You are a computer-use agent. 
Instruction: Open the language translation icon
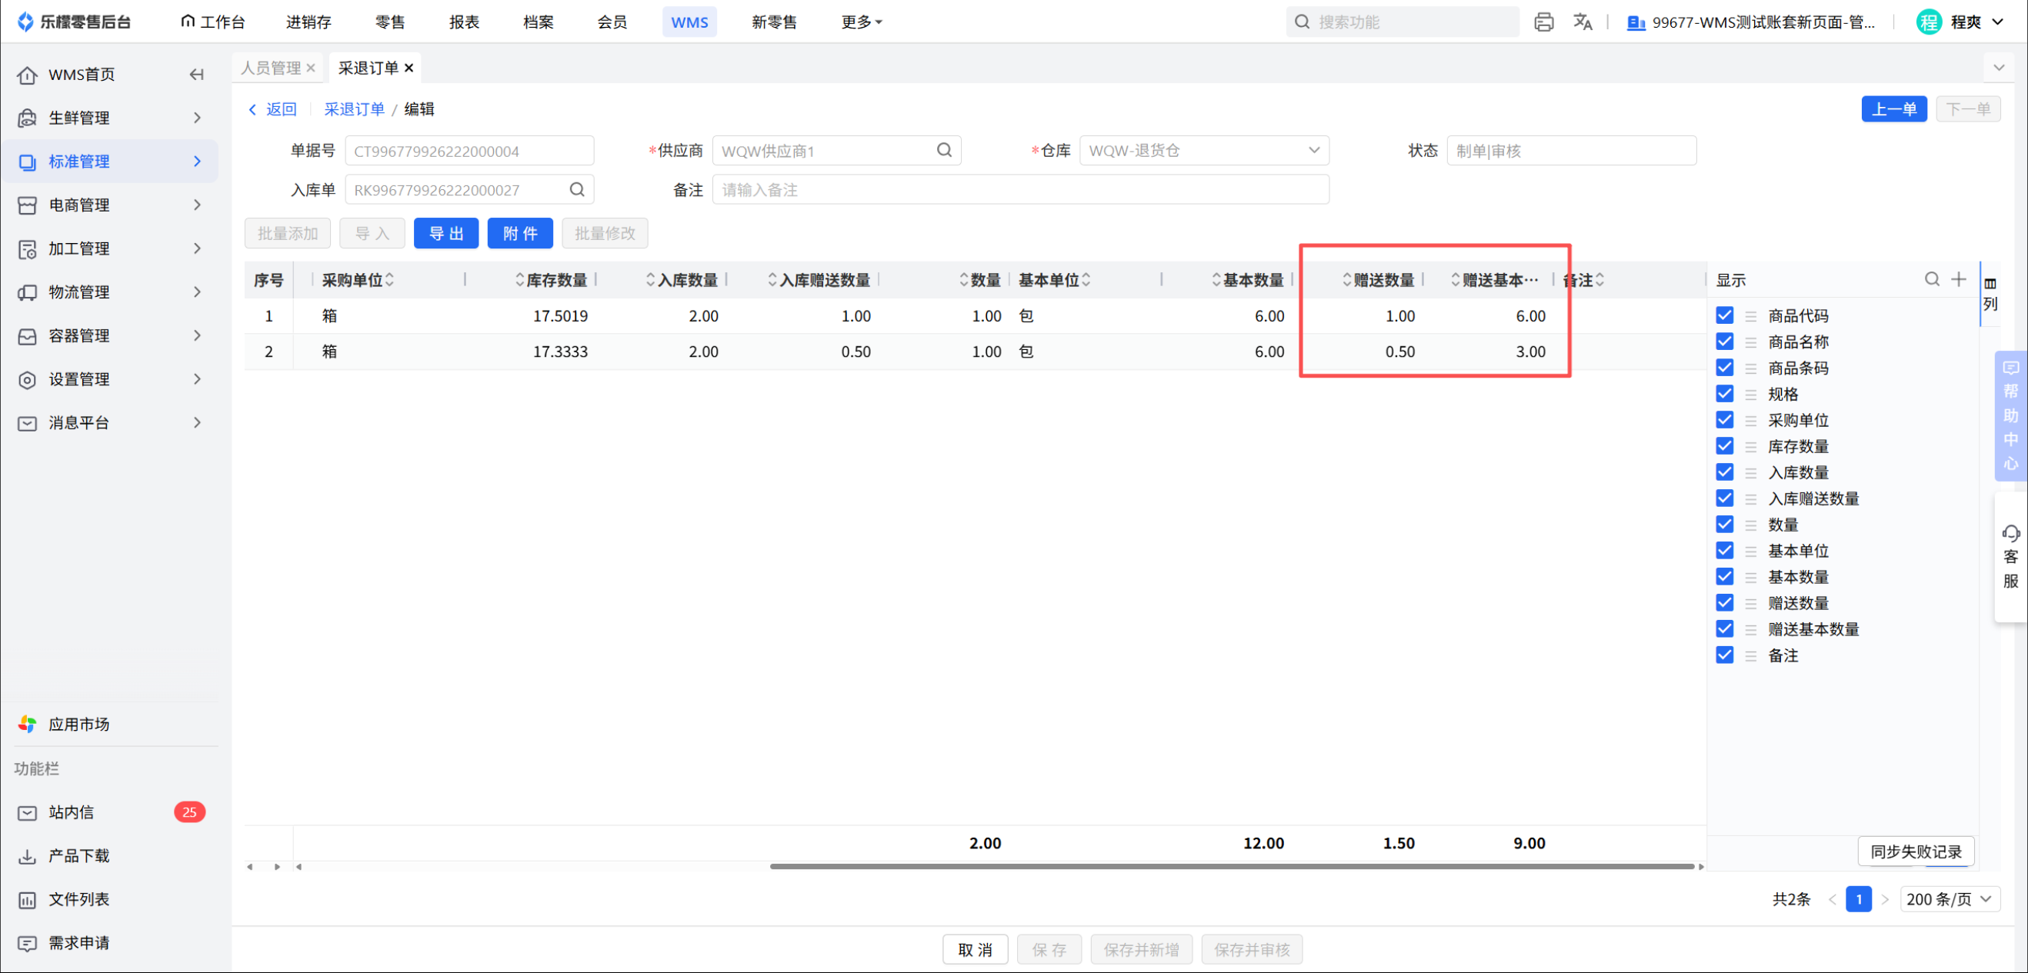[1583, 22]
